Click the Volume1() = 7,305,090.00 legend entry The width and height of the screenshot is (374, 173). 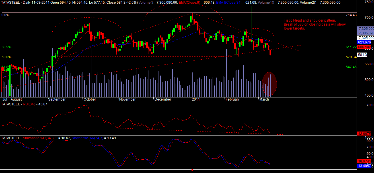click(x=278, y=2)
